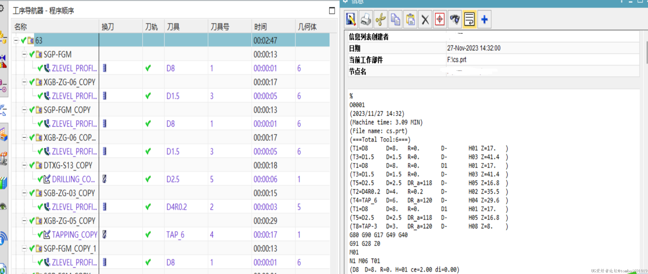Click the 时间 column header
The image size is (648, 274).
pyautogui.click(x=273, y=27)
